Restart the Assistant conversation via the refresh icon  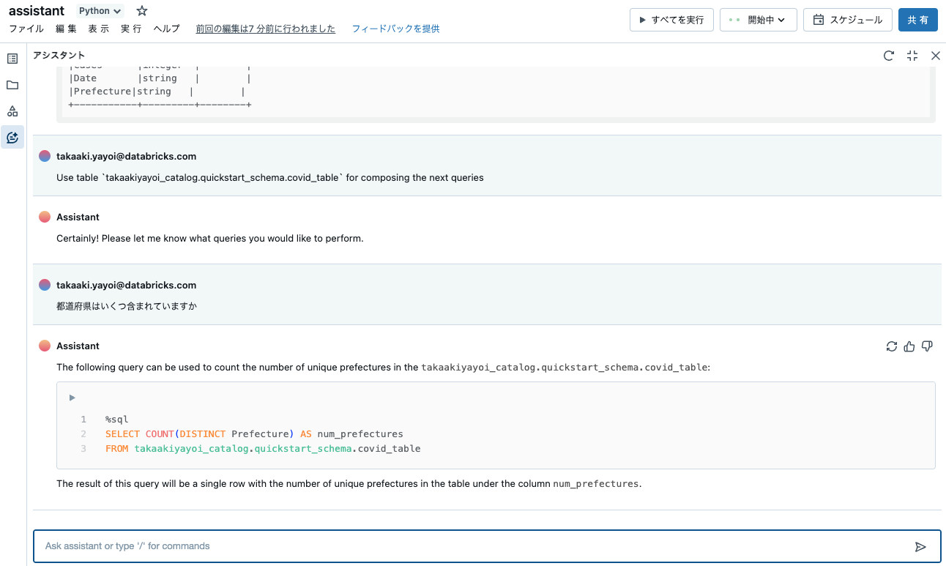pyautogui.click(x=888, y=55)
